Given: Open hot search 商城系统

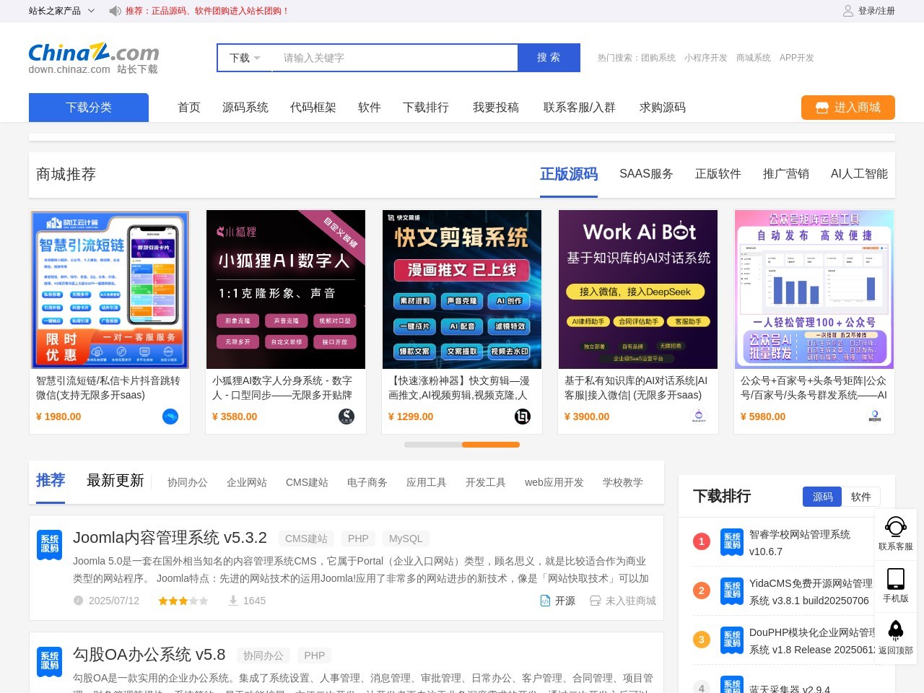Looking at the screenshot, I should click(x=754, y=58).
